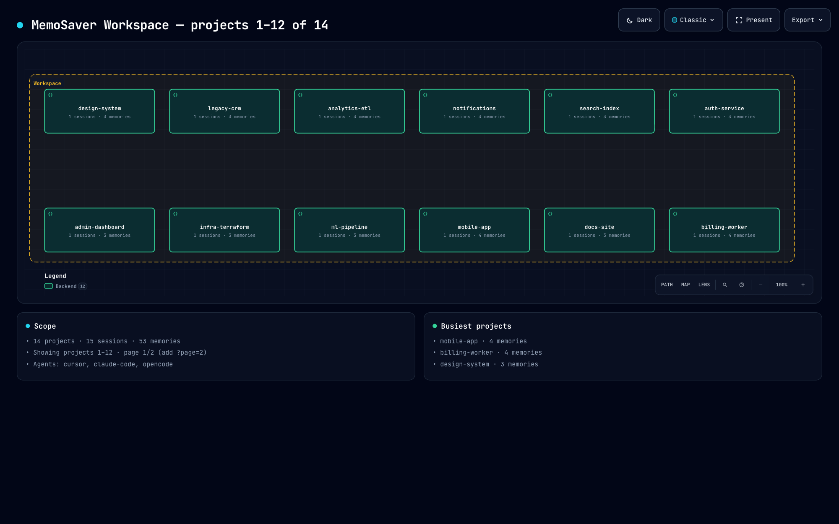Image resolution: width=839 pixels, height=524 pixels.
Task: Select the legacy-crm project title
Action: click(224, 109)
